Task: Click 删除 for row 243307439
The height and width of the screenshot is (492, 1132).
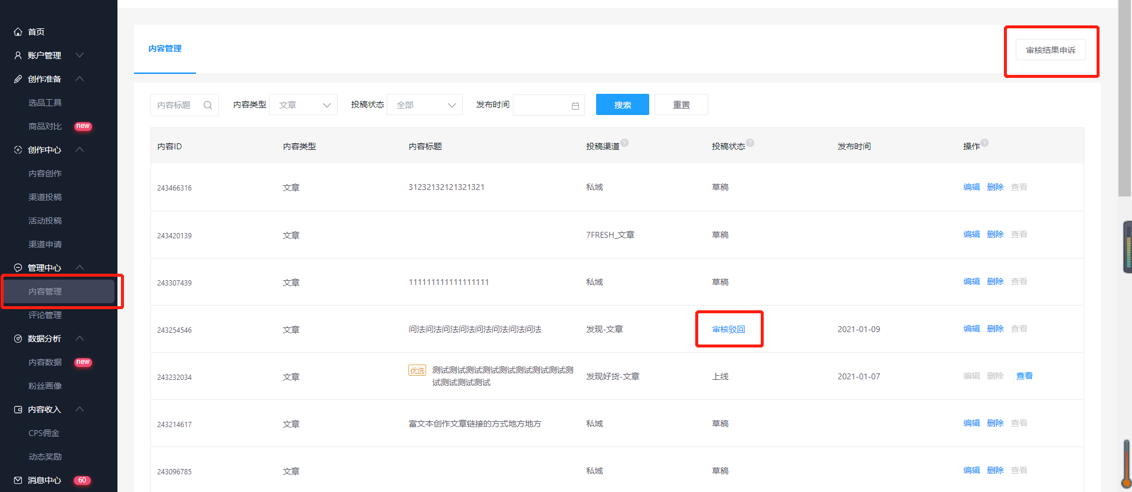Action: pyautogui.click(x=995, y=281)
